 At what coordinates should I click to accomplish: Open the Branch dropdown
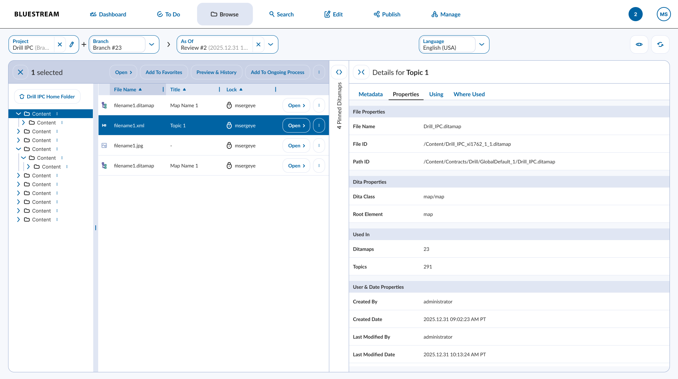151,44
